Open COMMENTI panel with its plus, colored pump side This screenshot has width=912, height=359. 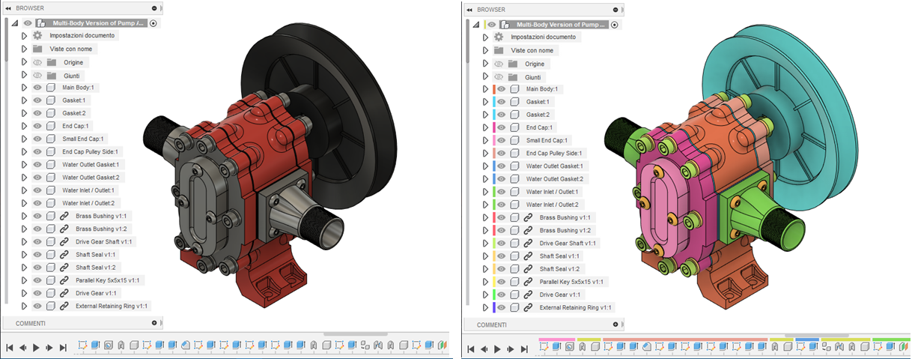pyautogui.click(x=615, y=325)
